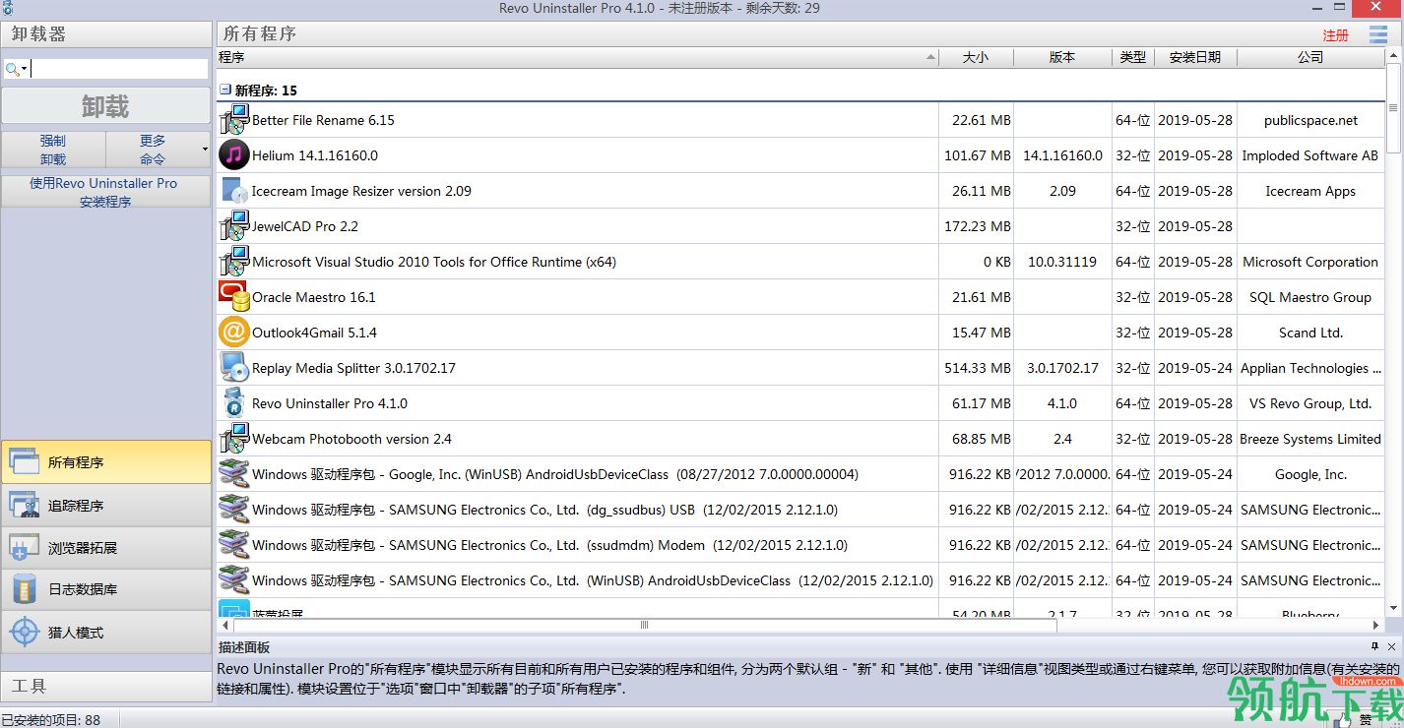The height and width of the screenshot is (728, 1404).
Task: Click the Icecream Image Resizer icon
Action: pyautogui.click(x=234, y=191)
